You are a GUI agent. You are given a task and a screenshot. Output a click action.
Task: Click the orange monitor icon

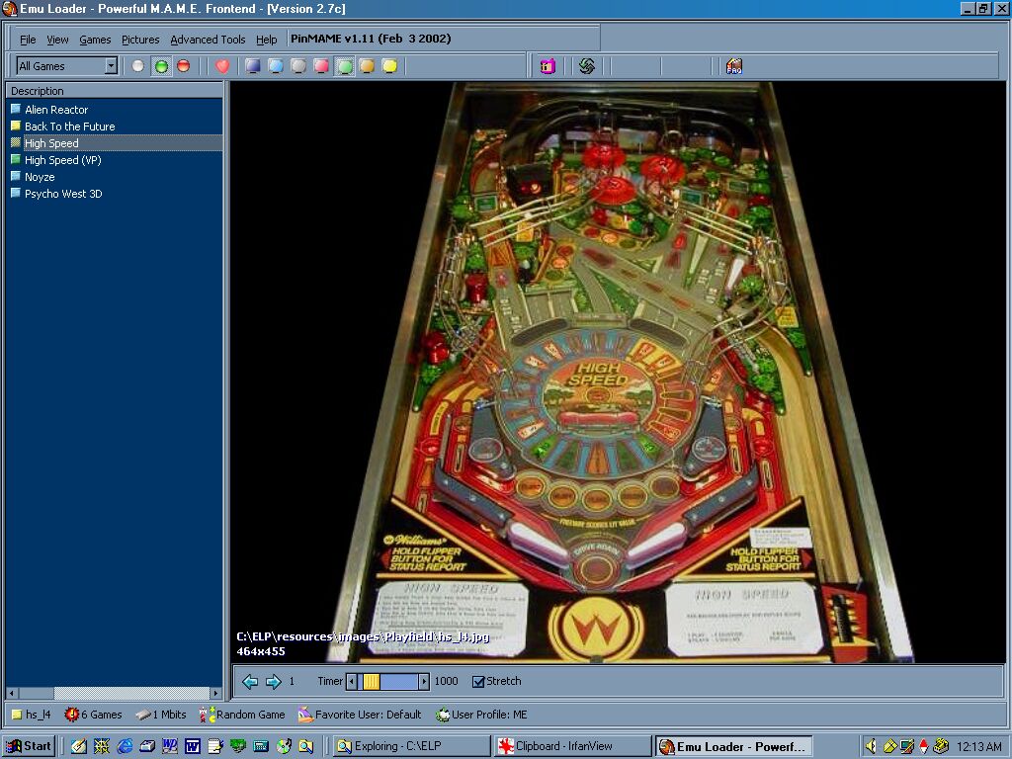pos(367,66)
